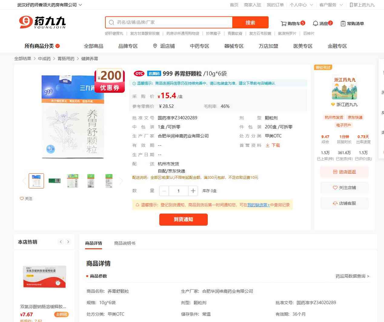
Task: Increase quantity with the plus stepper
Action: [x=193, y=191]
